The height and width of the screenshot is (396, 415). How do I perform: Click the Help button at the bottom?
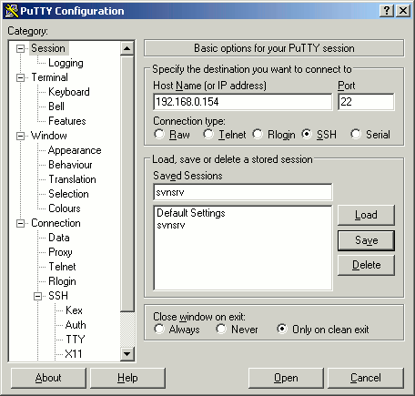pyautogui.click(x=127, y=378)
